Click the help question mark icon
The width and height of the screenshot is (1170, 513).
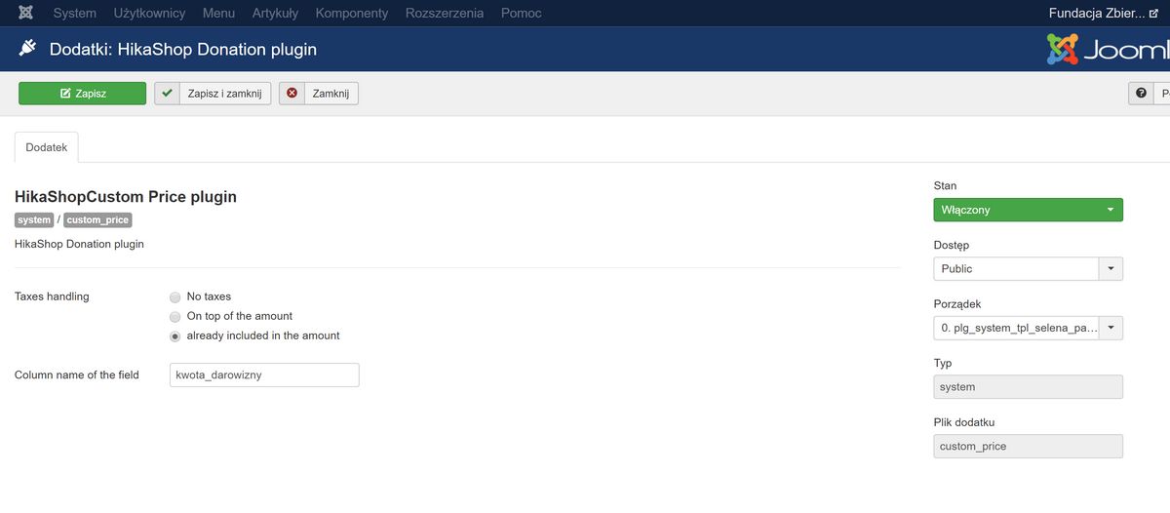point(1141,94)
